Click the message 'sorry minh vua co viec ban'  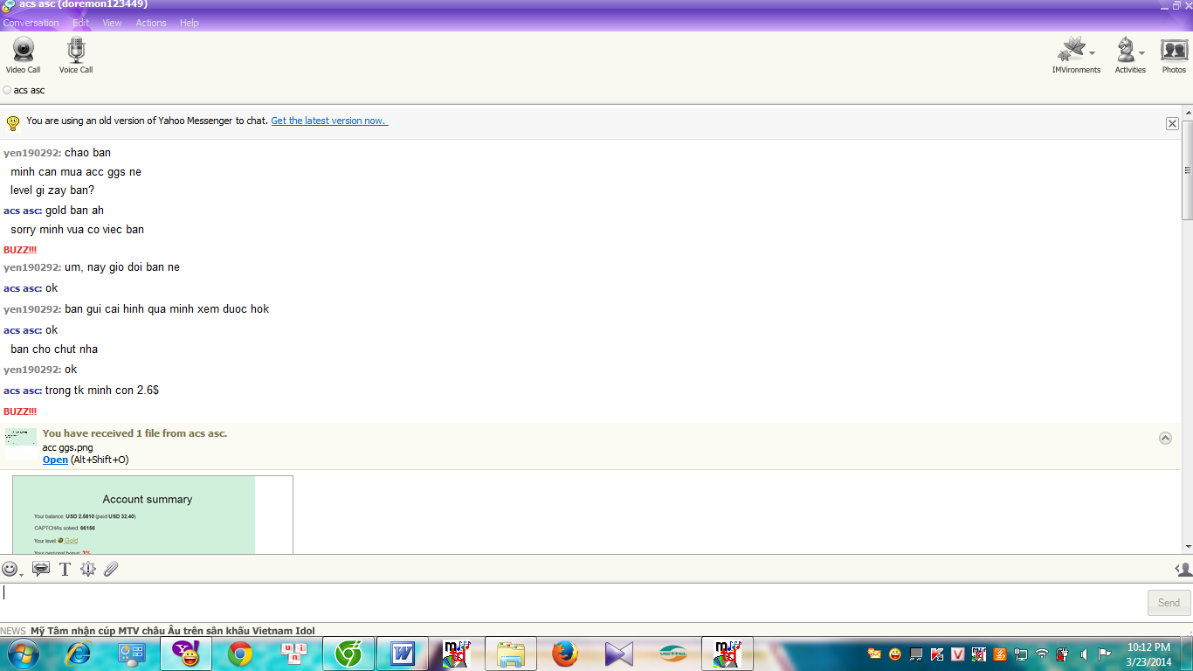pyautogui.click(x=77, y=230)
